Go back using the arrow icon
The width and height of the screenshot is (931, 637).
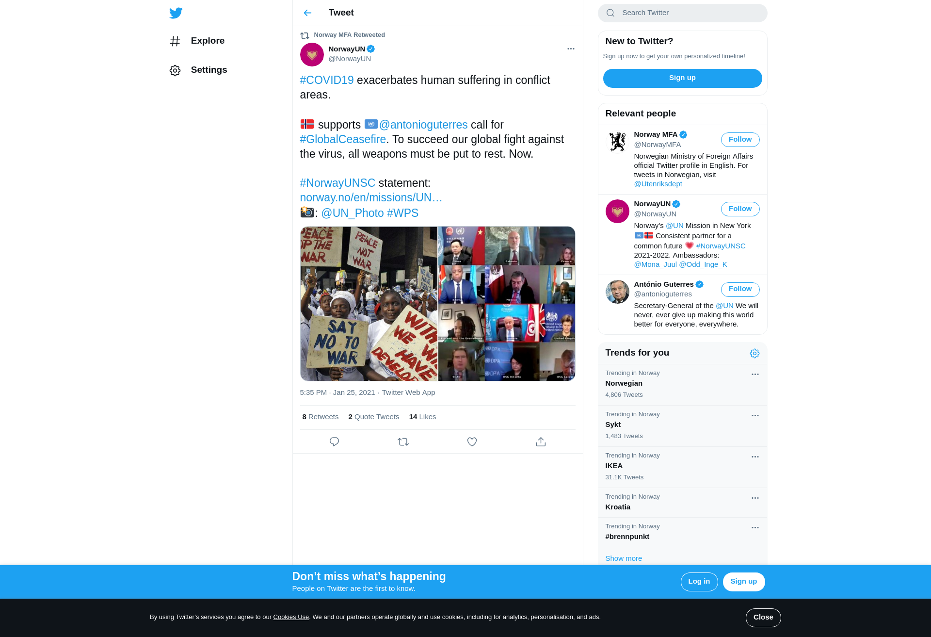(307, 13)
